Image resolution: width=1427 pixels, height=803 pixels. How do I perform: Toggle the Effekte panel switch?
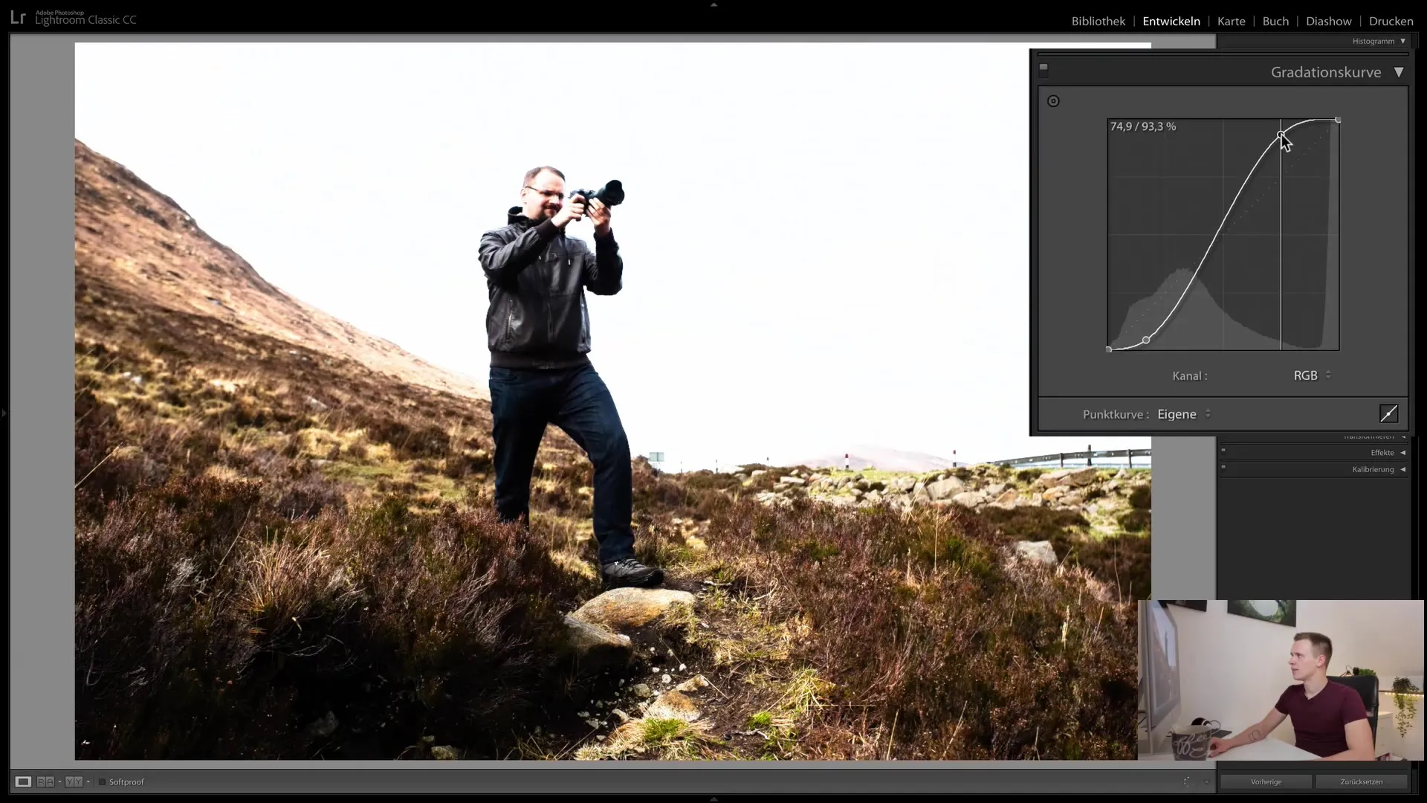(1223, 450)
